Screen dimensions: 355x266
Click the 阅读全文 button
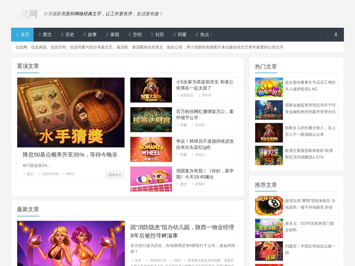tap(115, 175)
